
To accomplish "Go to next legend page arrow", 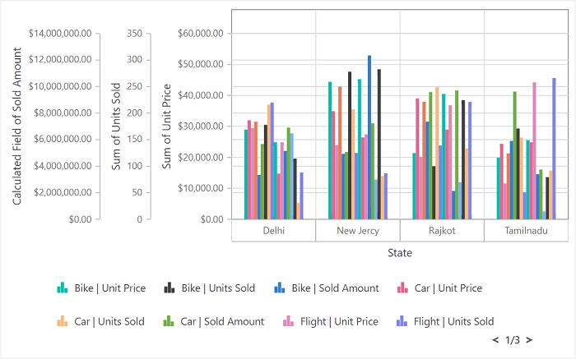I will 529,339.
